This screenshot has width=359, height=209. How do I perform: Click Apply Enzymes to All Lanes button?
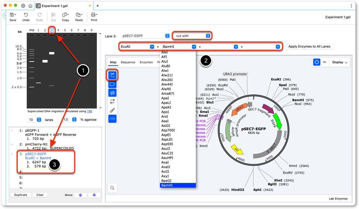tap(309, 47)
